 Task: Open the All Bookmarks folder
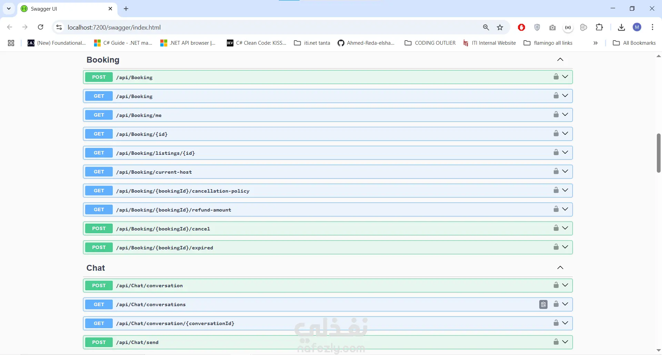pyautogui.click(x=634, y=43)
